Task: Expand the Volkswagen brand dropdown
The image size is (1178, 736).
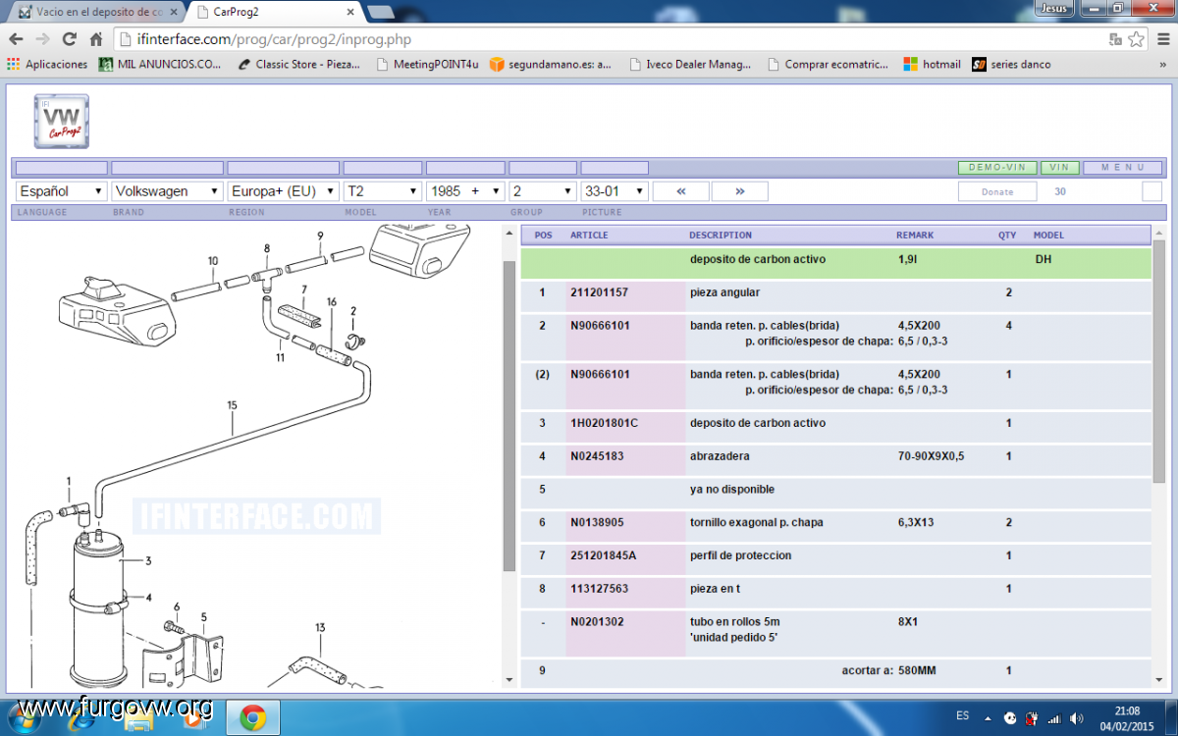Action: coord(167,191)
